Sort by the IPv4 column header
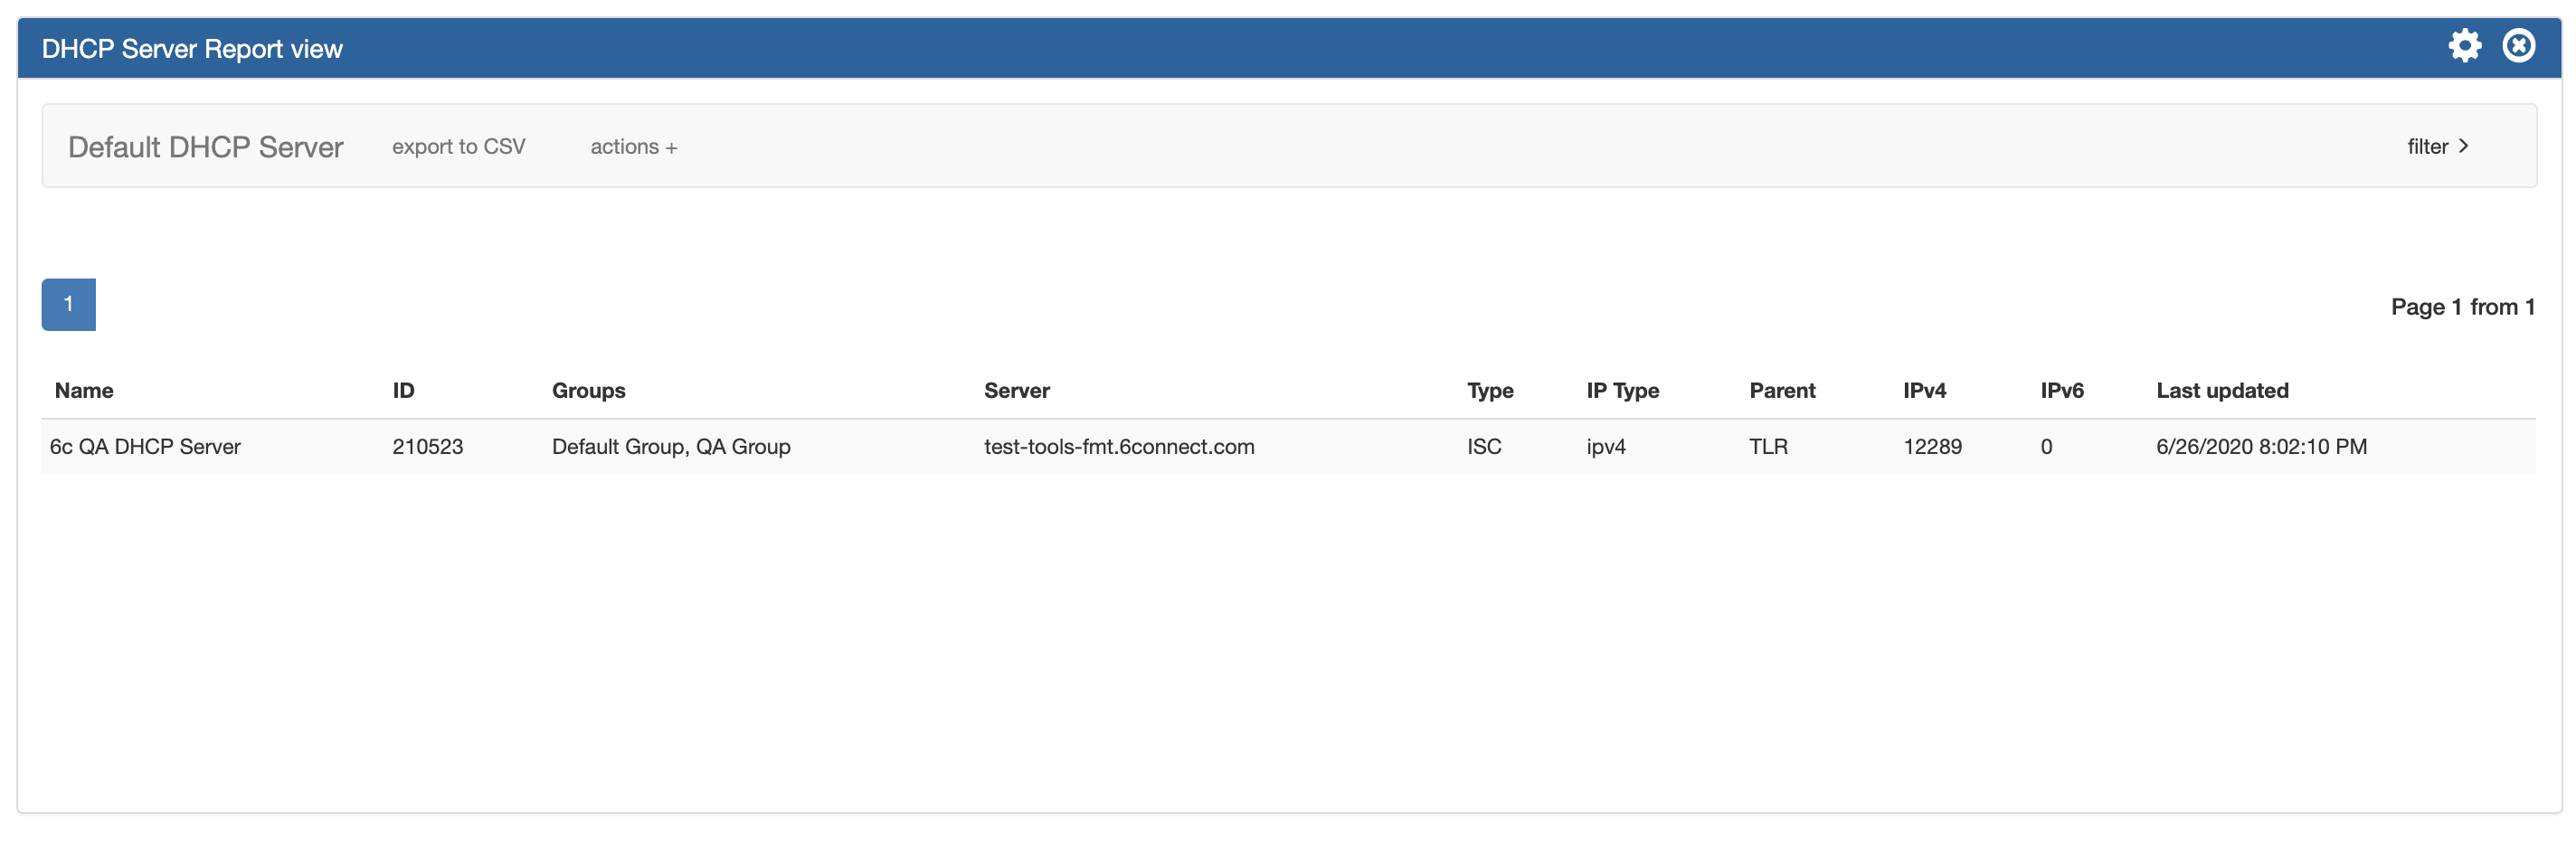Viewport: 2576px width, 841px height. coord(1924,391)
